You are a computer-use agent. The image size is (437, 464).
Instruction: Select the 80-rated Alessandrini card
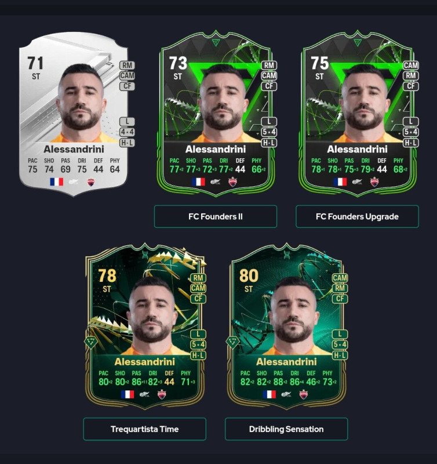[x=286, y=327]
